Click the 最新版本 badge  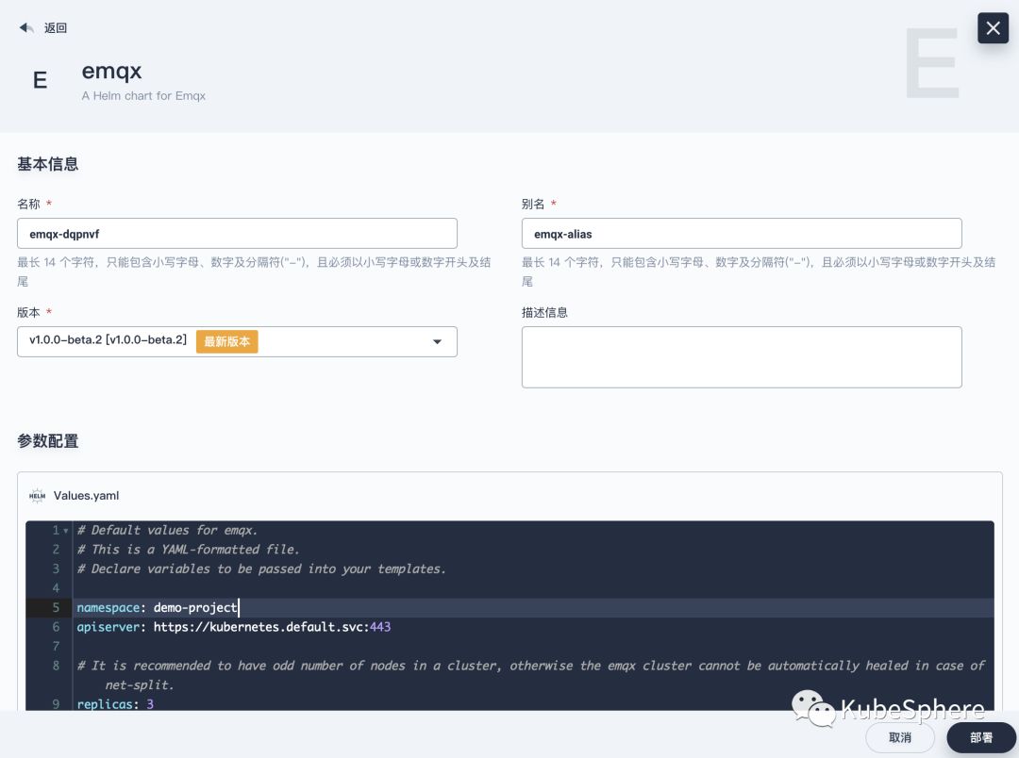226,341
